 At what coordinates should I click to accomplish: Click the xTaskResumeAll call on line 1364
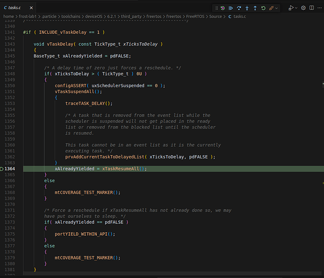pyautogui.click(x=121, y=168)
